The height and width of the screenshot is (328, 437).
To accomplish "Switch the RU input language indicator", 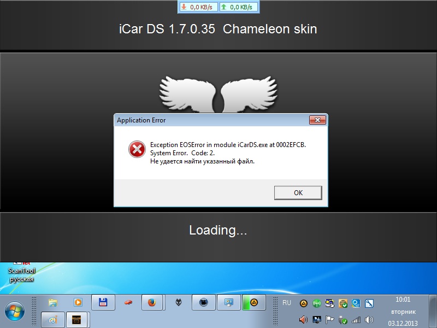I will (x=287, y=302).
